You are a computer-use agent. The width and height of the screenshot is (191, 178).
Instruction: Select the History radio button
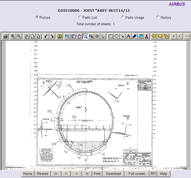click(x=158, y=17)
